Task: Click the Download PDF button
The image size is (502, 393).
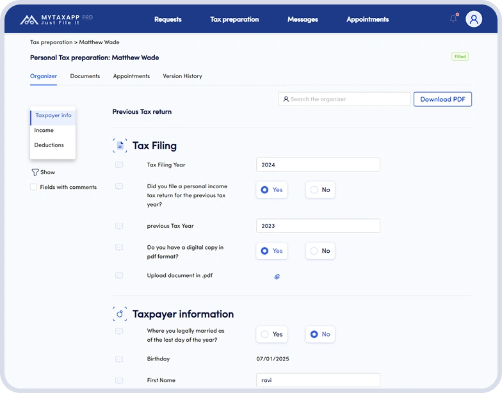Action: click(x=442, y=99)
